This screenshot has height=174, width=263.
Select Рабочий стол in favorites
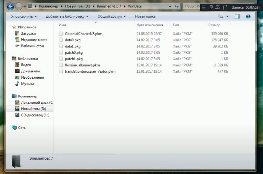[32, 46]
